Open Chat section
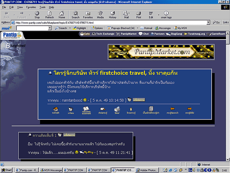The image size is (230, 173). coord(144,34)
